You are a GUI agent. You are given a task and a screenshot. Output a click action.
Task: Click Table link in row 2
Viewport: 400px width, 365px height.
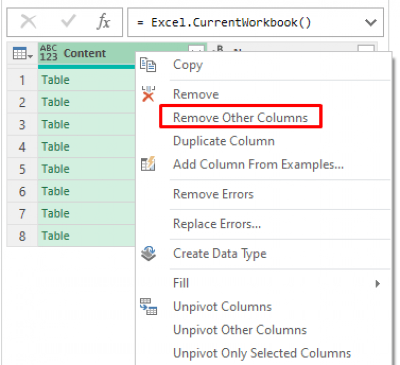56,102
